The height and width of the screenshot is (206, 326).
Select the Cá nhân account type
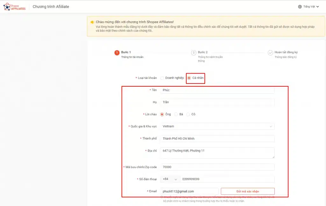[x=189, y=78]
